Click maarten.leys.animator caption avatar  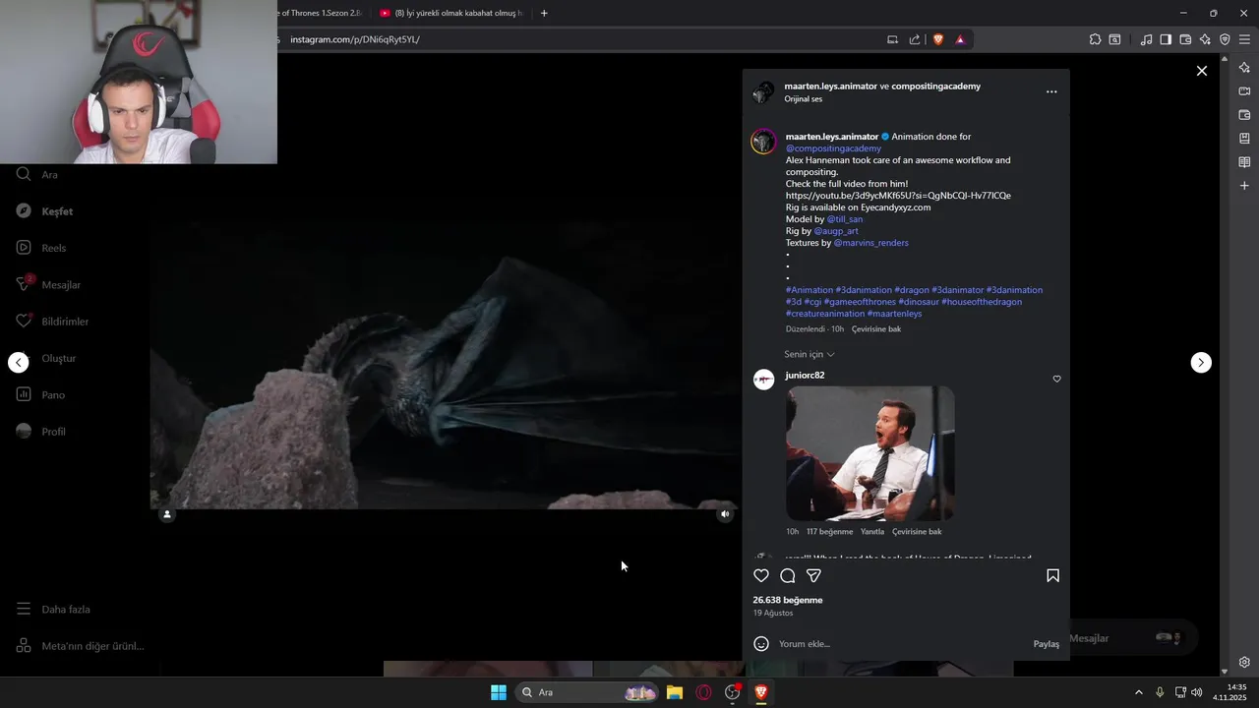click(764, 142)
